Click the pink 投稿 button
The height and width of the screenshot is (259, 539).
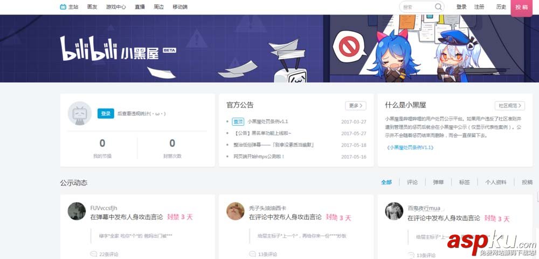[x=522, y=7]
